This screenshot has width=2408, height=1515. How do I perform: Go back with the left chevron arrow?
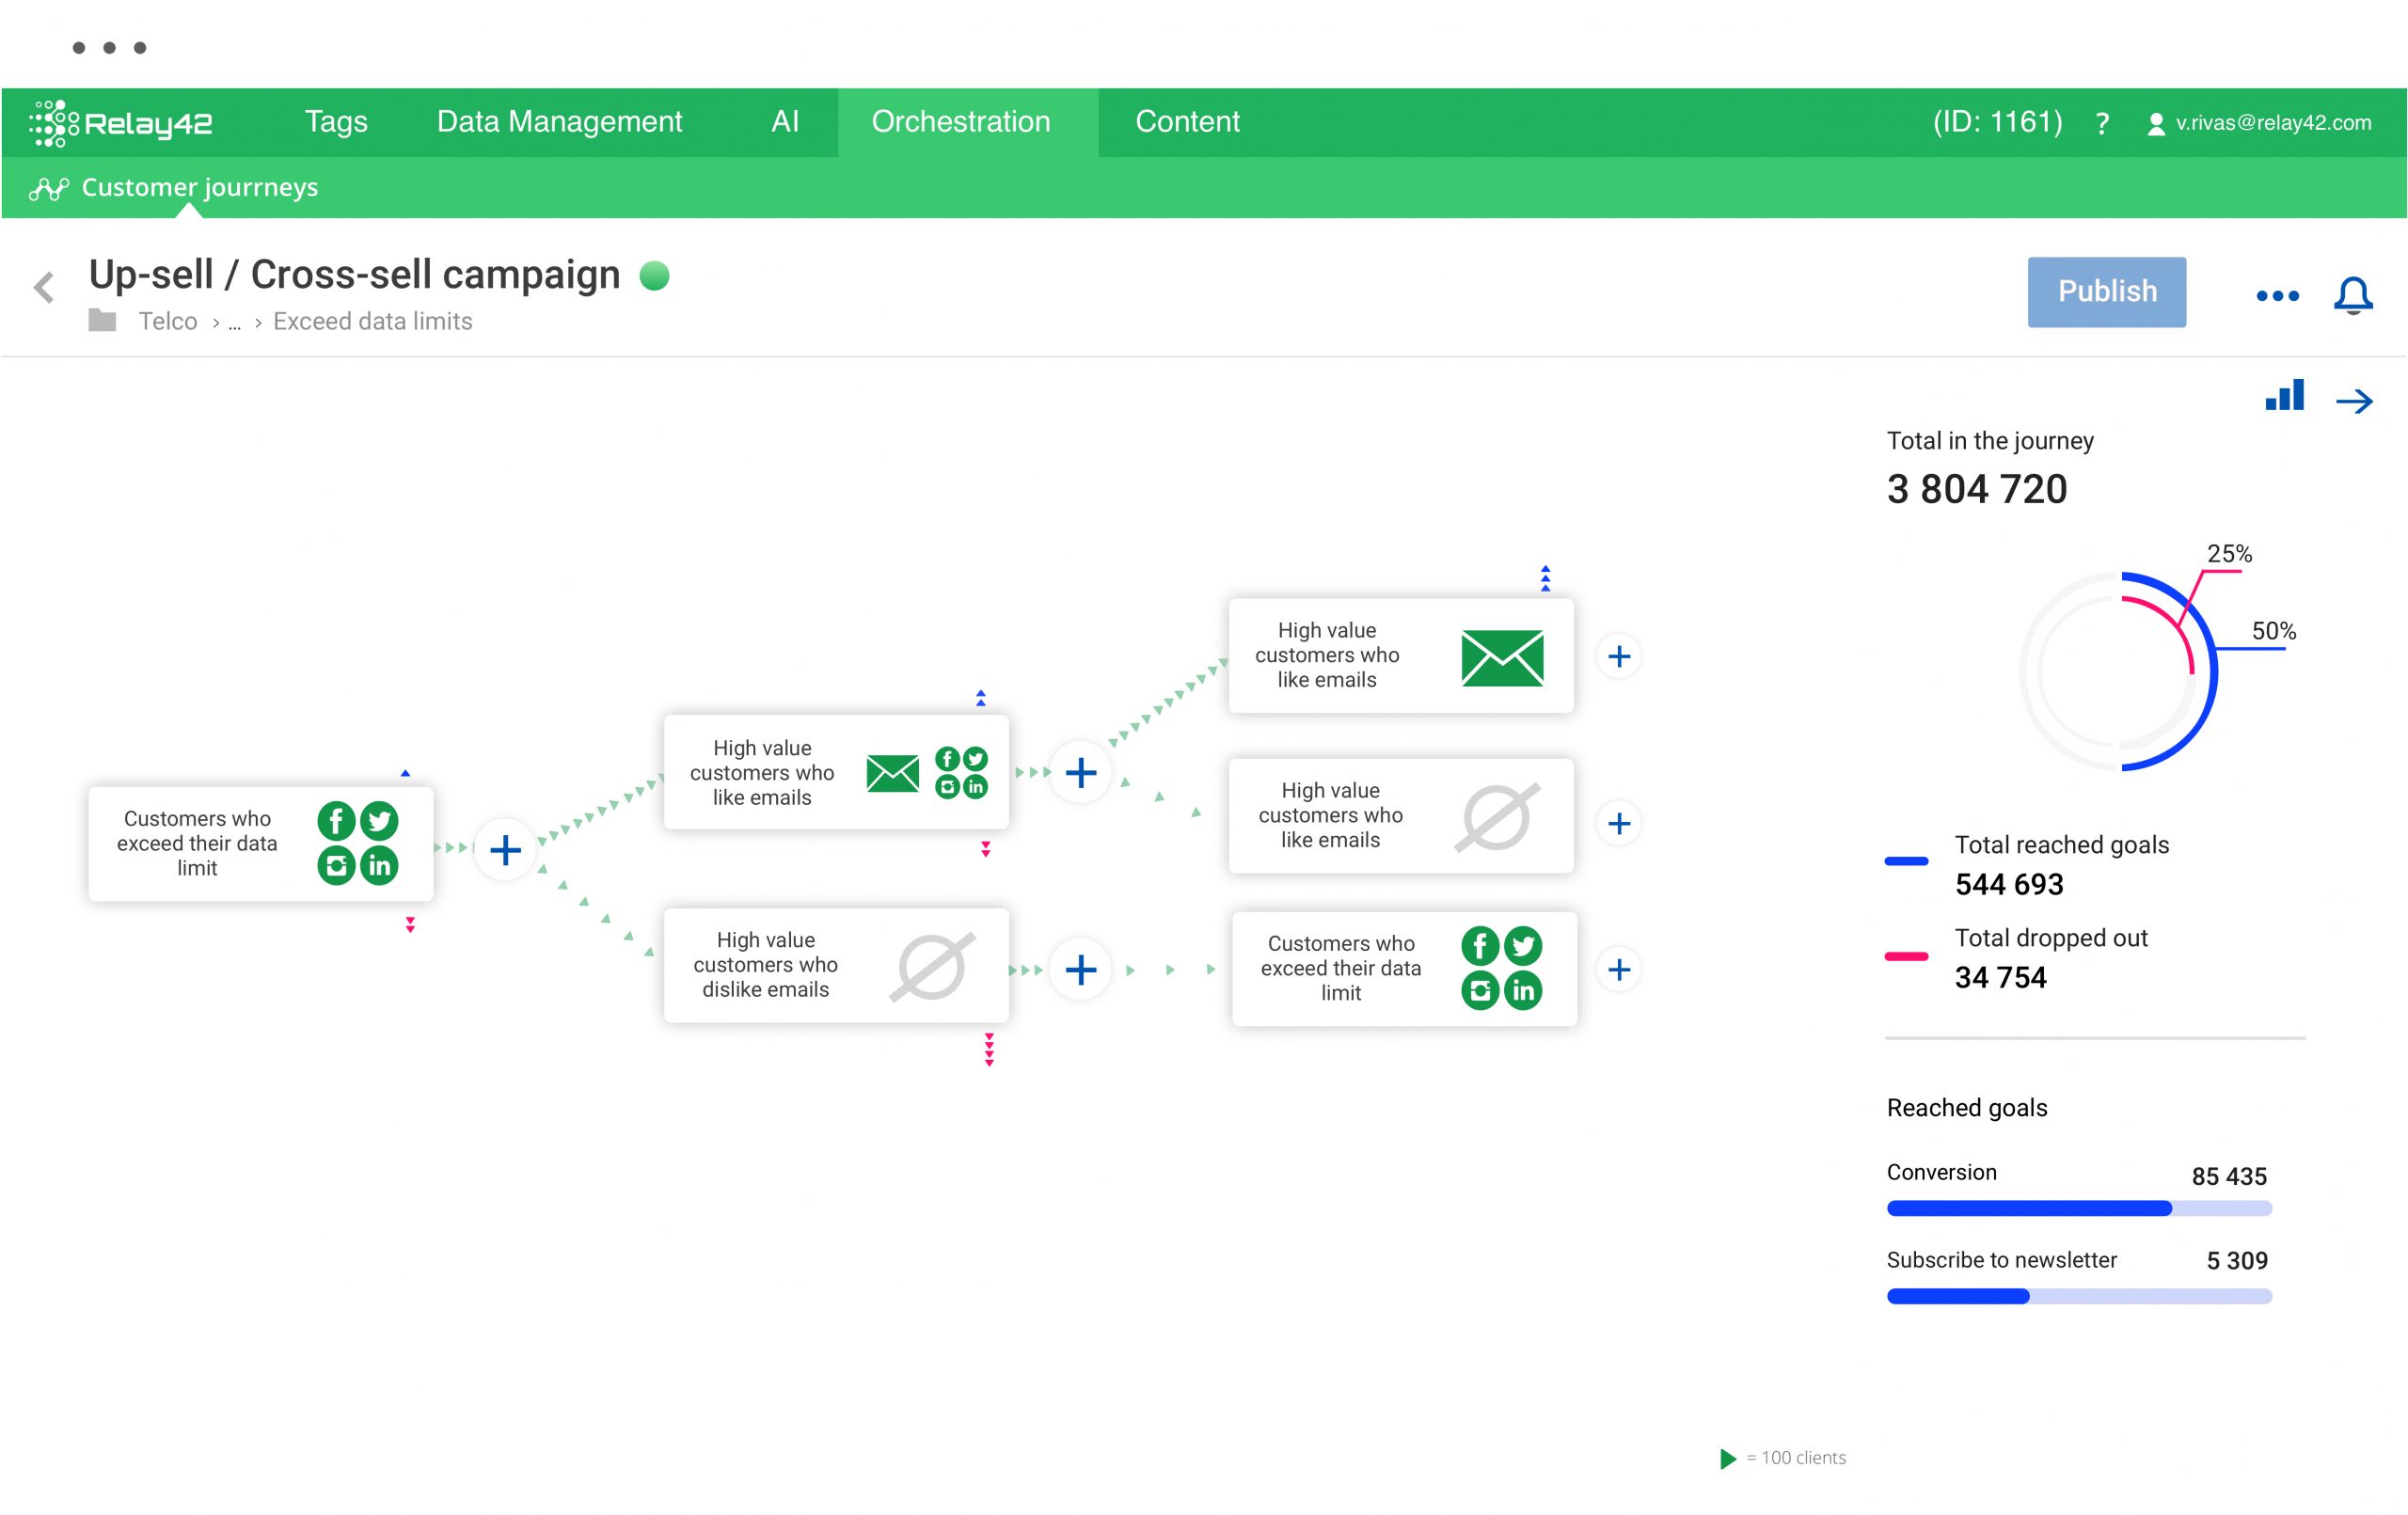click(x=43, y=287)
